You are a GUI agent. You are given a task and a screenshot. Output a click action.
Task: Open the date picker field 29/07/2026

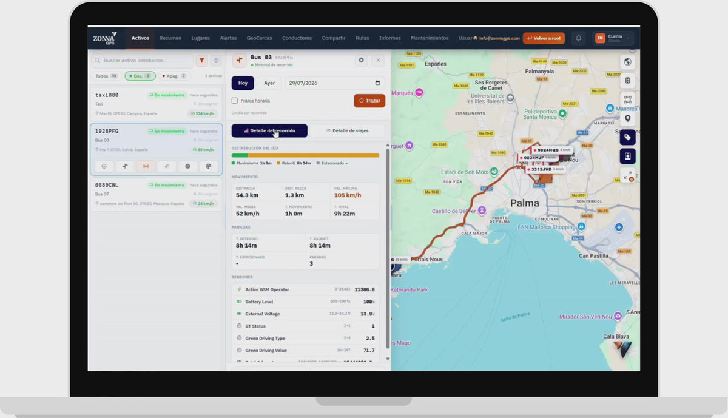click(335, 83)
